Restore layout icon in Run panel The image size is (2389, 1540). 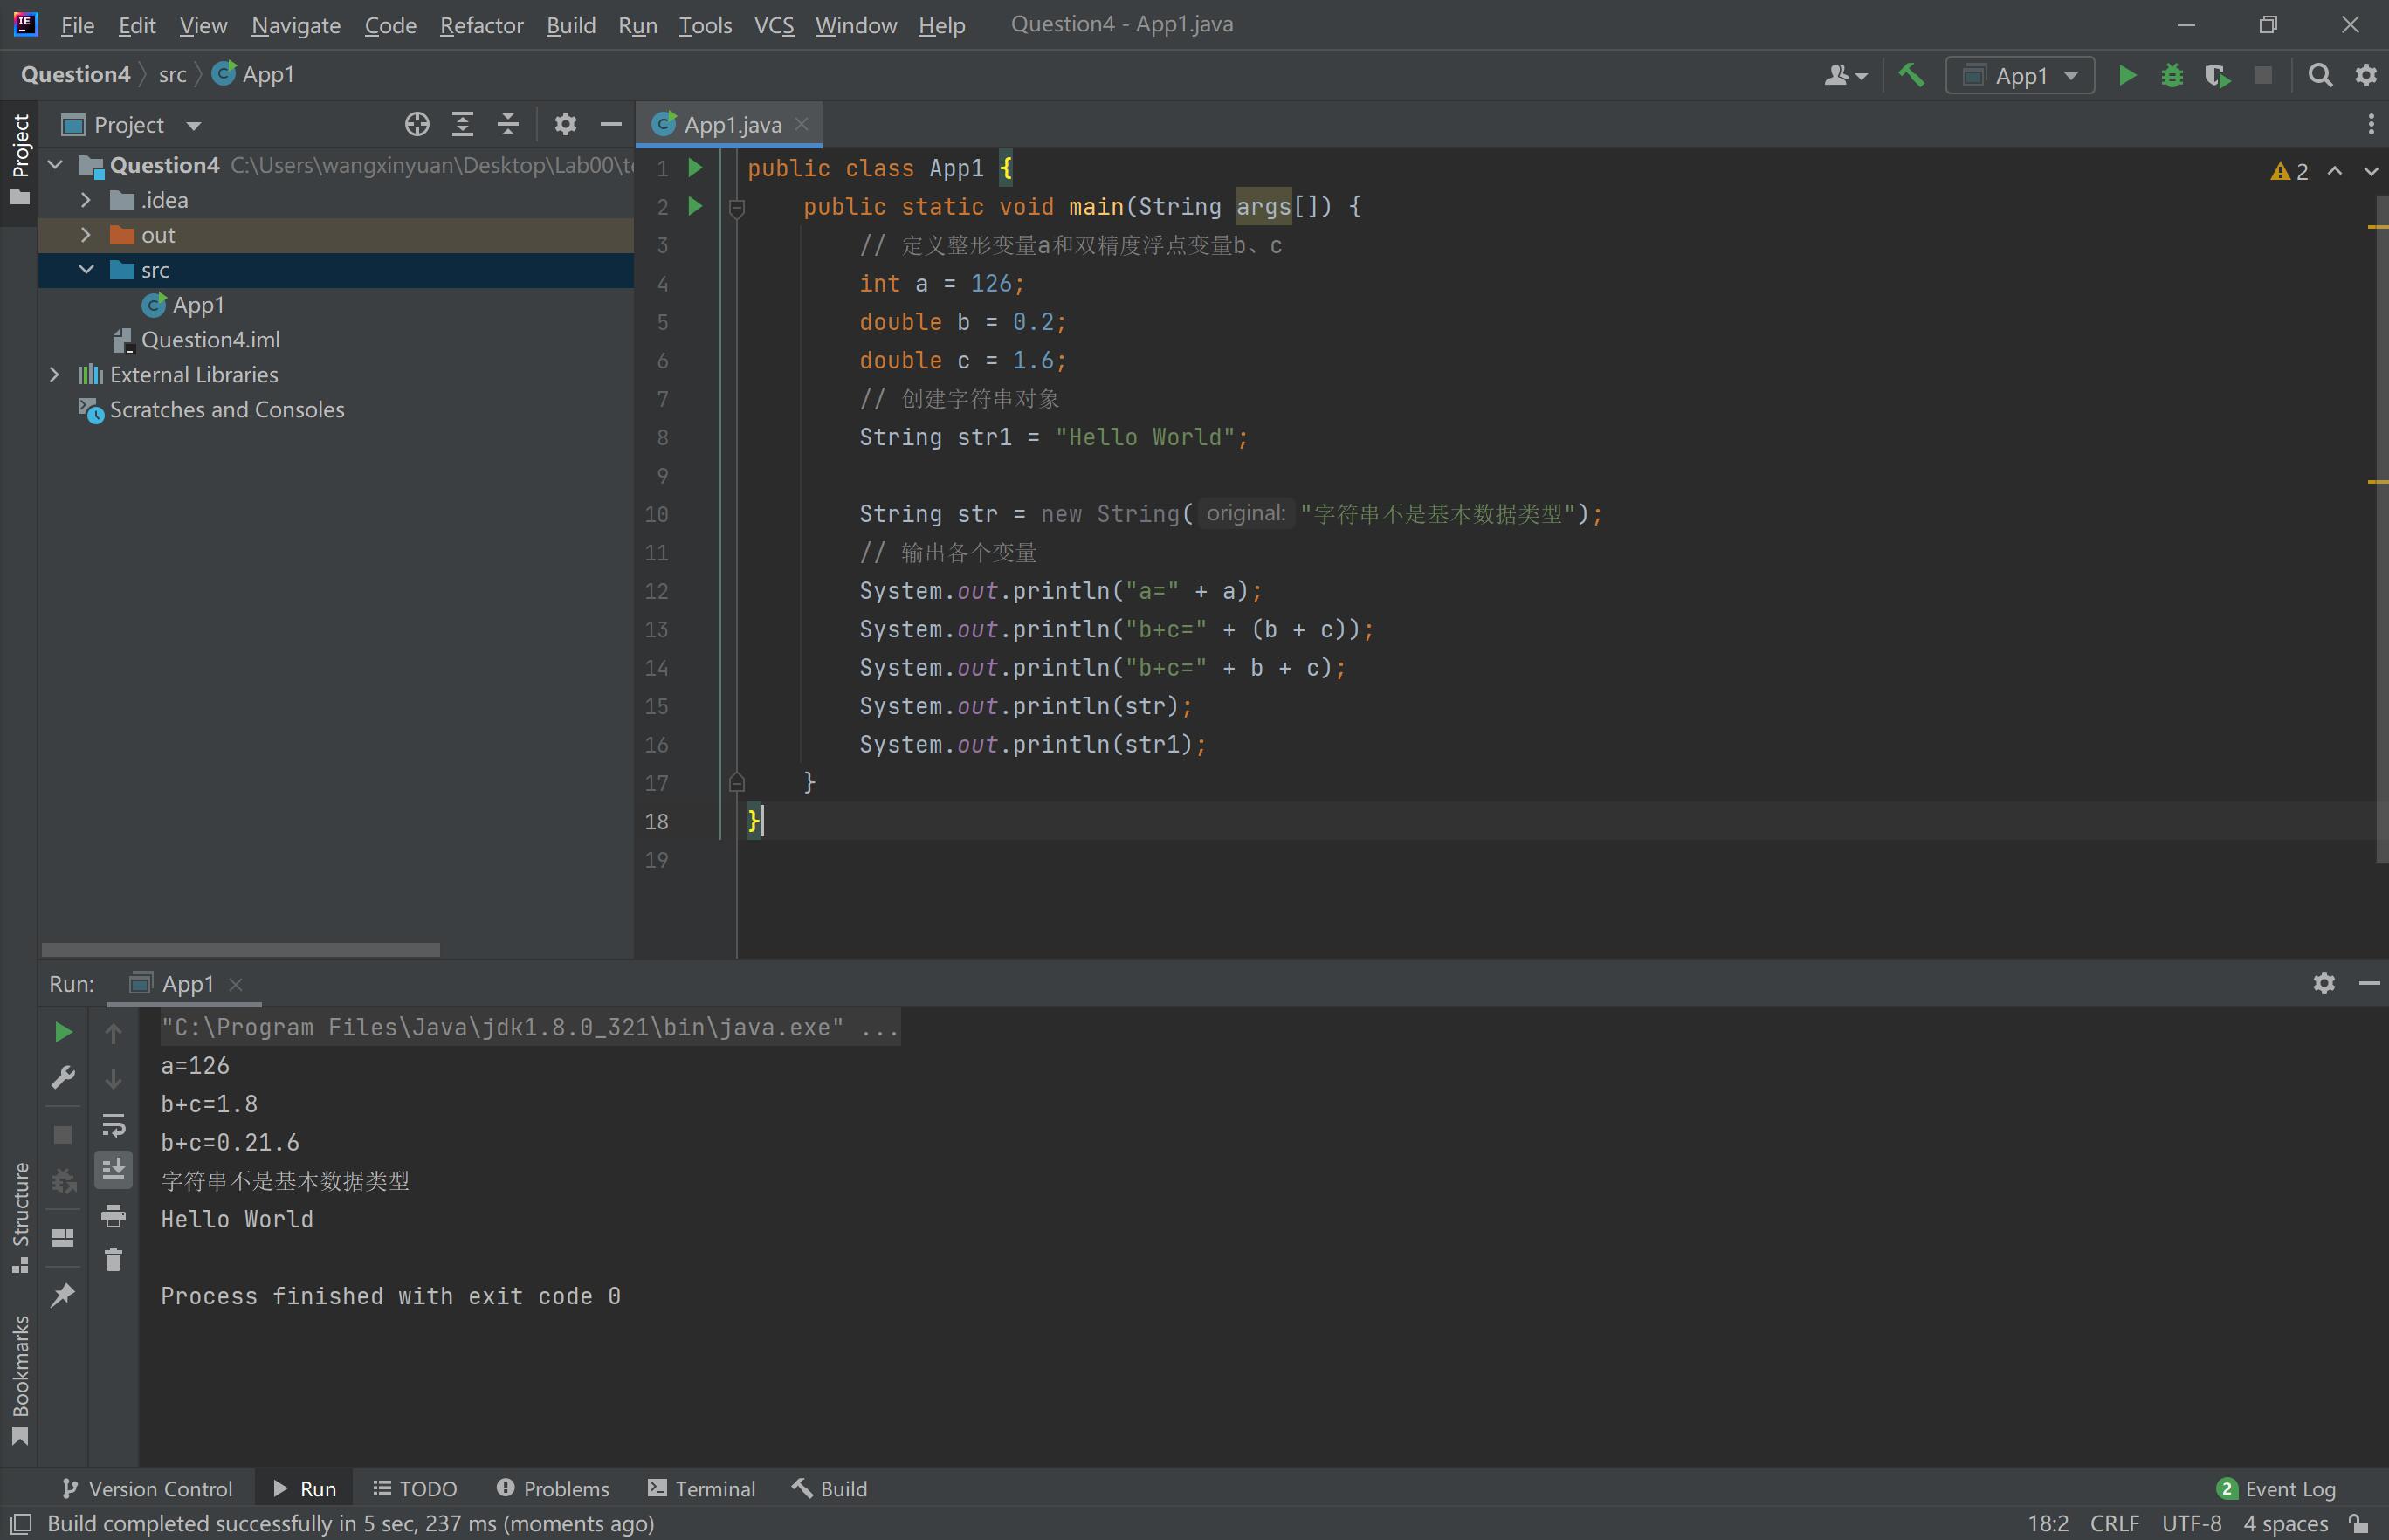[63, 1238]
